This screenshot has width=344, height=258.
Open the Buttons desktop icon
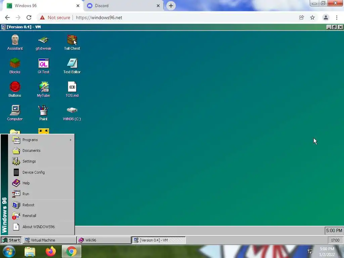(15, 89)
